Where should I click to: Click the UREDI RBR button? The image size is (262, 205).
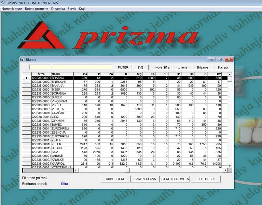pyautogui.click(x=206, y=179)
